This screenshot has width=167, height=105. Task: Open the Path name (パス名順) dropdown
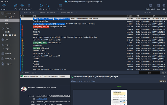(x=26, y=73)
